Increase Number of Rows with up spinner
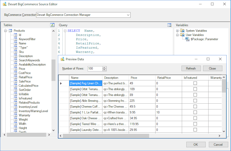 pos(104,67)
